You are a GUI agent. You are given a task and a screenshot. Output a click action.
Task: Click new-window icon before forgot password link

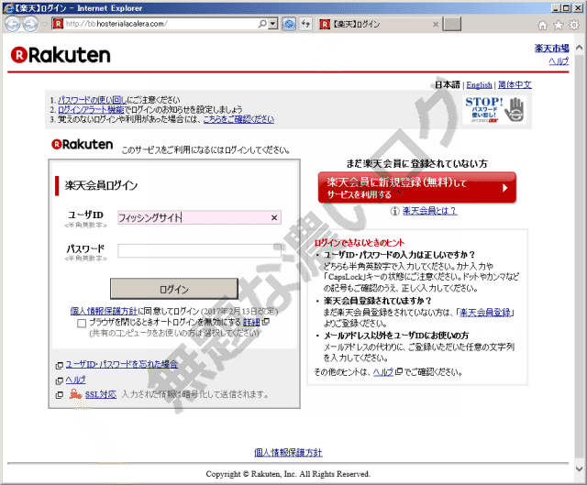coord(59,365)
